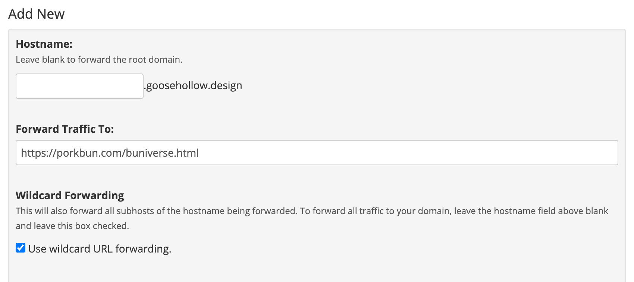This screenshot has width=634, height=282.
Task: Click the 'Forward Traffic To:' label
Action: point(65,129)
